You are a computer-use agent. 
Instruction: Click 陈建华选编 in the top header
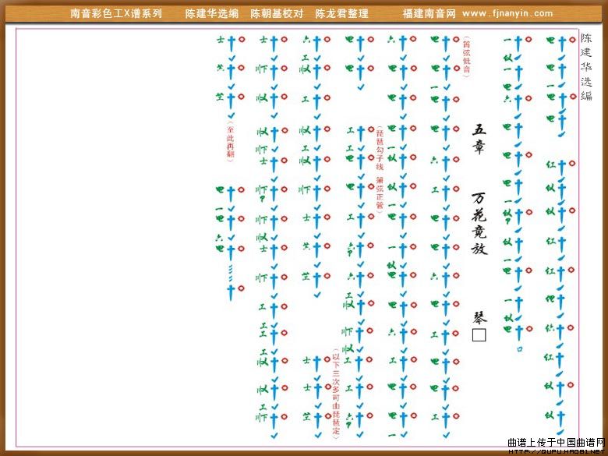coord(211,13)
